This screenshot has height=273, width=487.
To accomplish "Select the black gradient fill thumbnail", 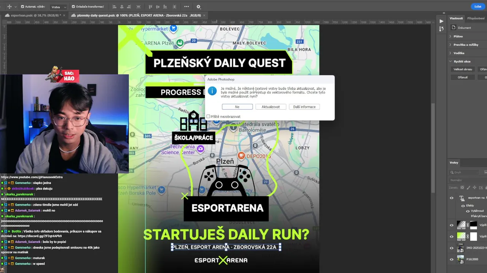I will click(x=461, y=225).
